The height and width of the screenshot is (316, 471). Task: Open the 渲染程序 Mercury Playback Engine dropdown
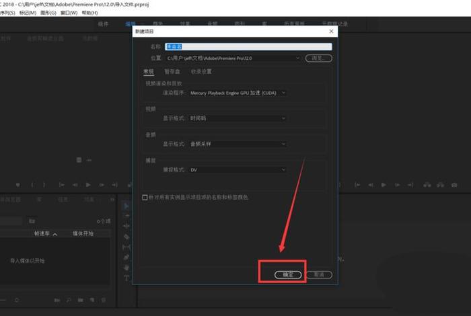[x=238, y=93]
